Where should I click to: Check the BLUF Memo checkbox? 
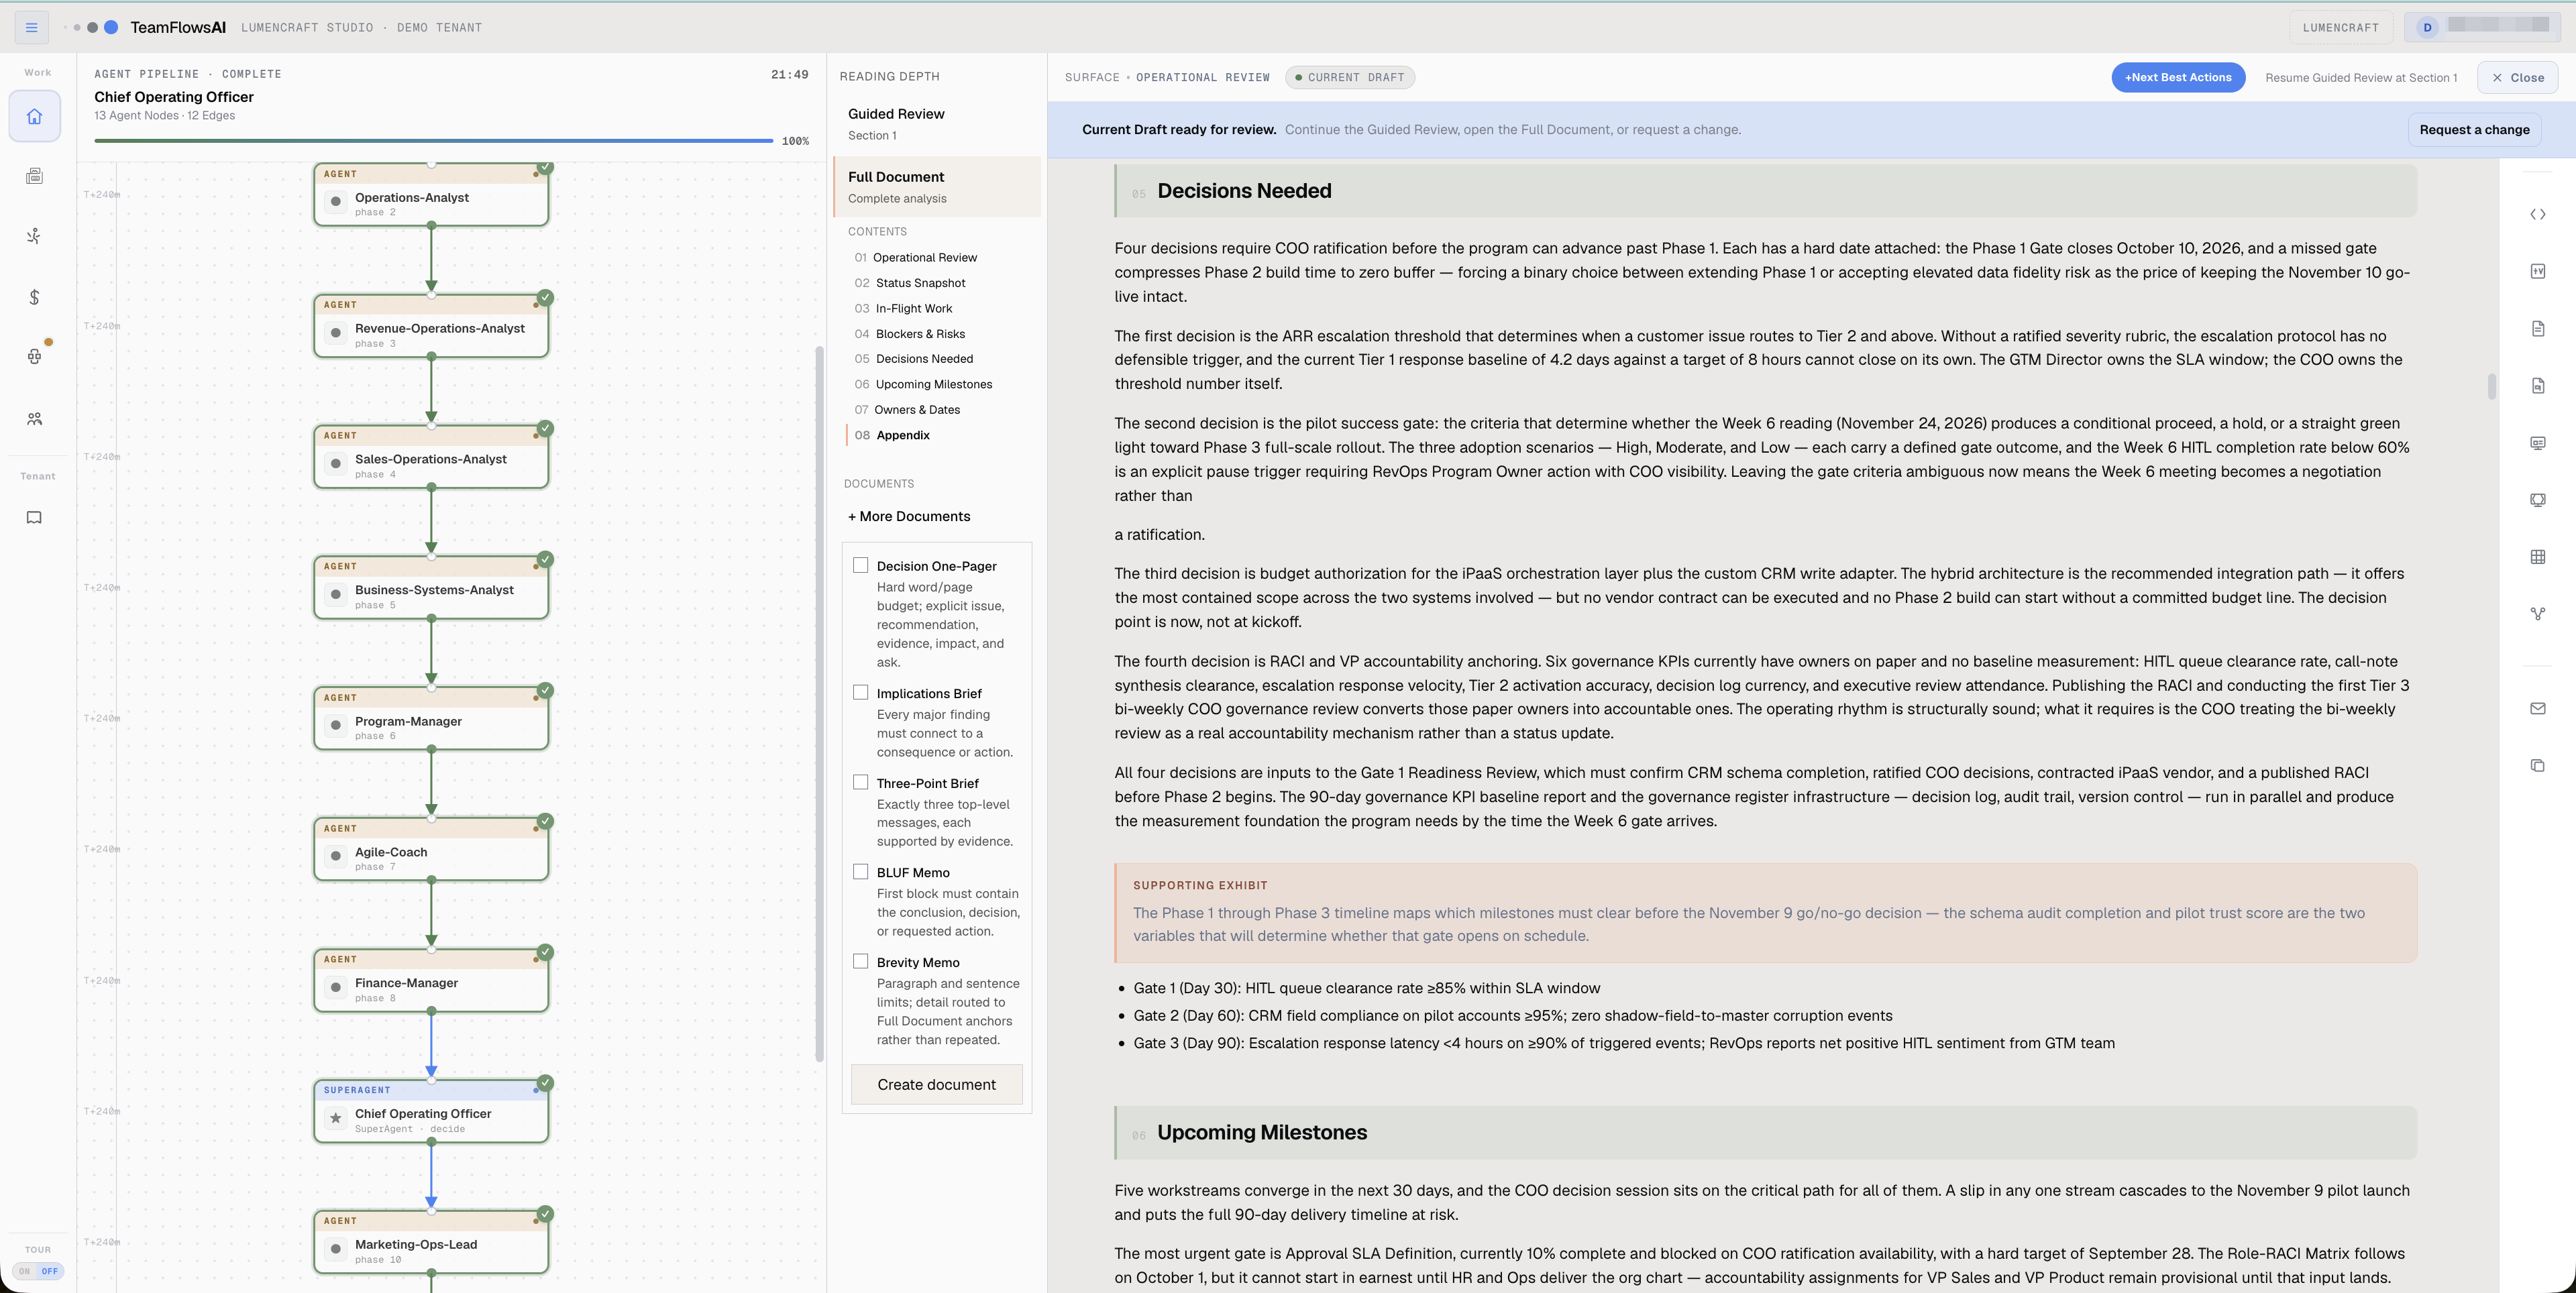(x=860, y=871)
